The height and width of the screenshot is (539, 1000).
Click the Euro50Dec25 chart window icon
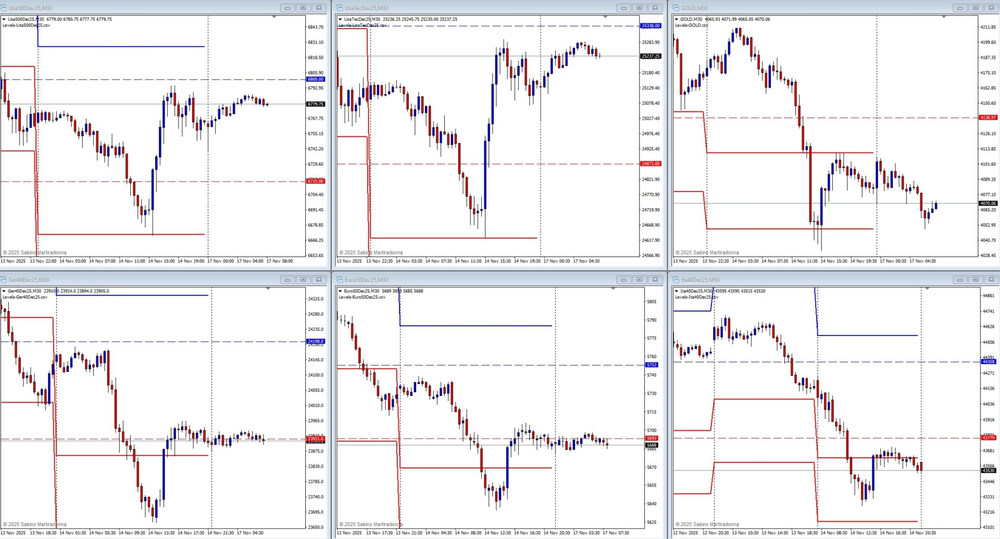[340, 280]
